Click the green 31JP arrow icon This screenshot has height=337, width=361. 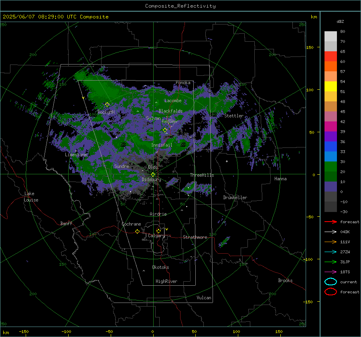(x=331, y=262)
